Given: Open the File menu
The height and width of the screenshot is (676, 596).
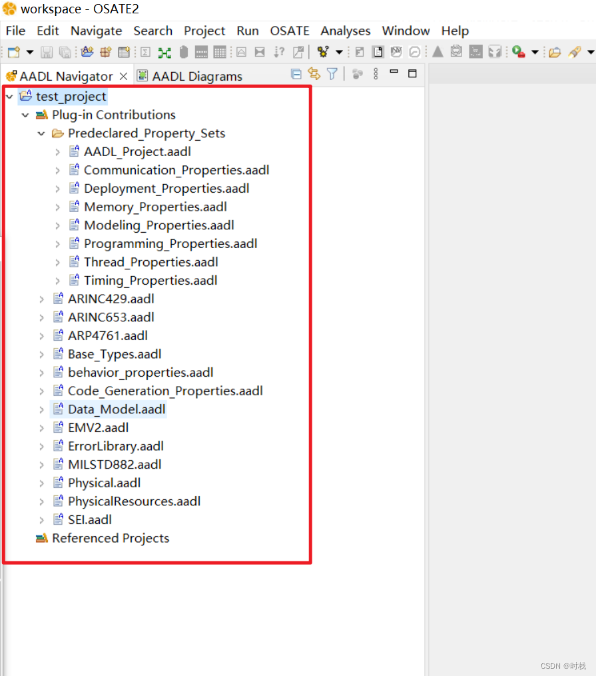Looking at the screenshot, I should coord(15,31).
